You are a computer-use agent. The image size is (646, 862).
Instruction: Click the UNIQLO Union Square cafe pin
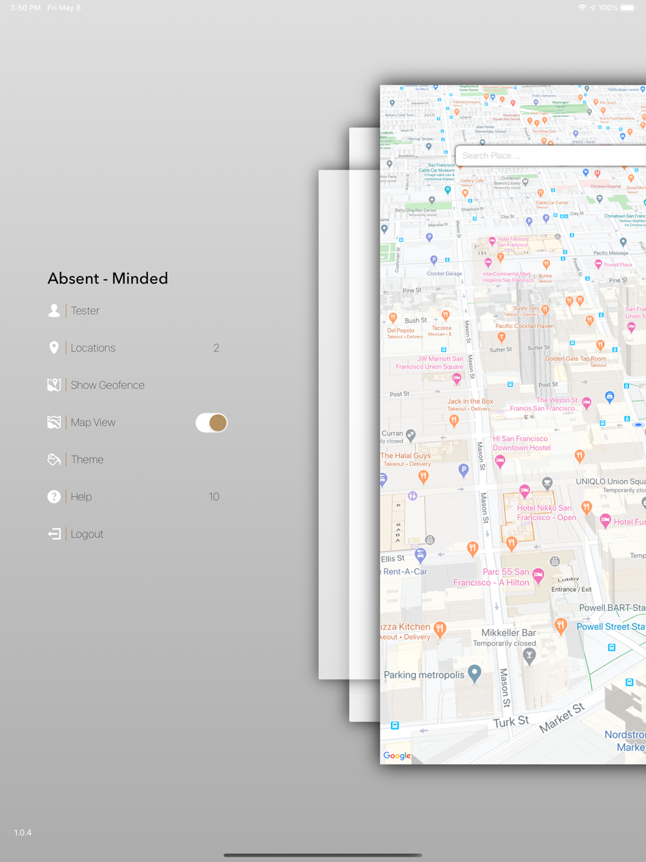(x=548, y=483)
